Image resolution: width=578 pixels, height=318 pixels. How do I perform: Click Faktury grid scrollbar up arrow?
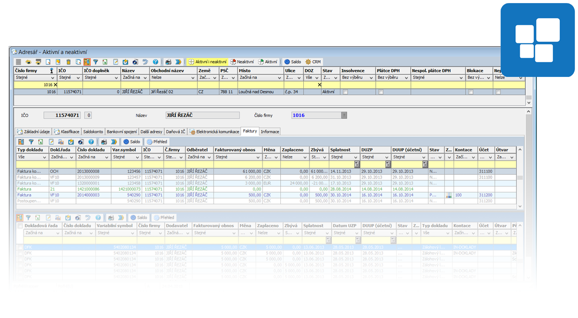(520, 150)
